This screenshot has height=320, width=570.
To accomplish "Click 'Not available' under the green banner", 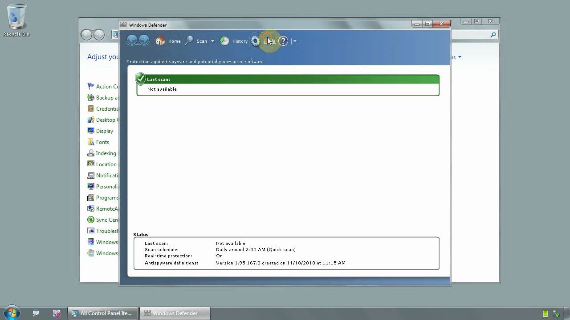I will [x=162, y=89].
